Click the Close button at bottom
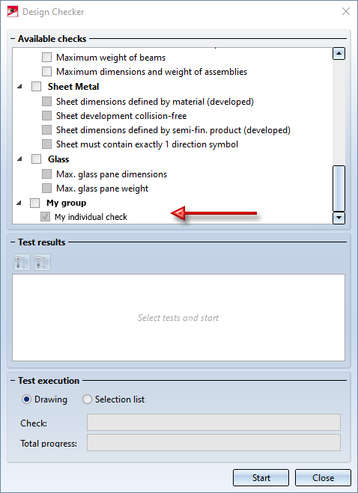This screenshot has height=493, width=358. pos(323,478)
